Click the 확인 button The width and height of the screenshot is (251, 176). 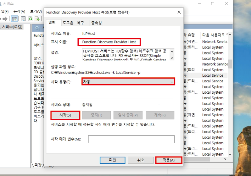112,160
